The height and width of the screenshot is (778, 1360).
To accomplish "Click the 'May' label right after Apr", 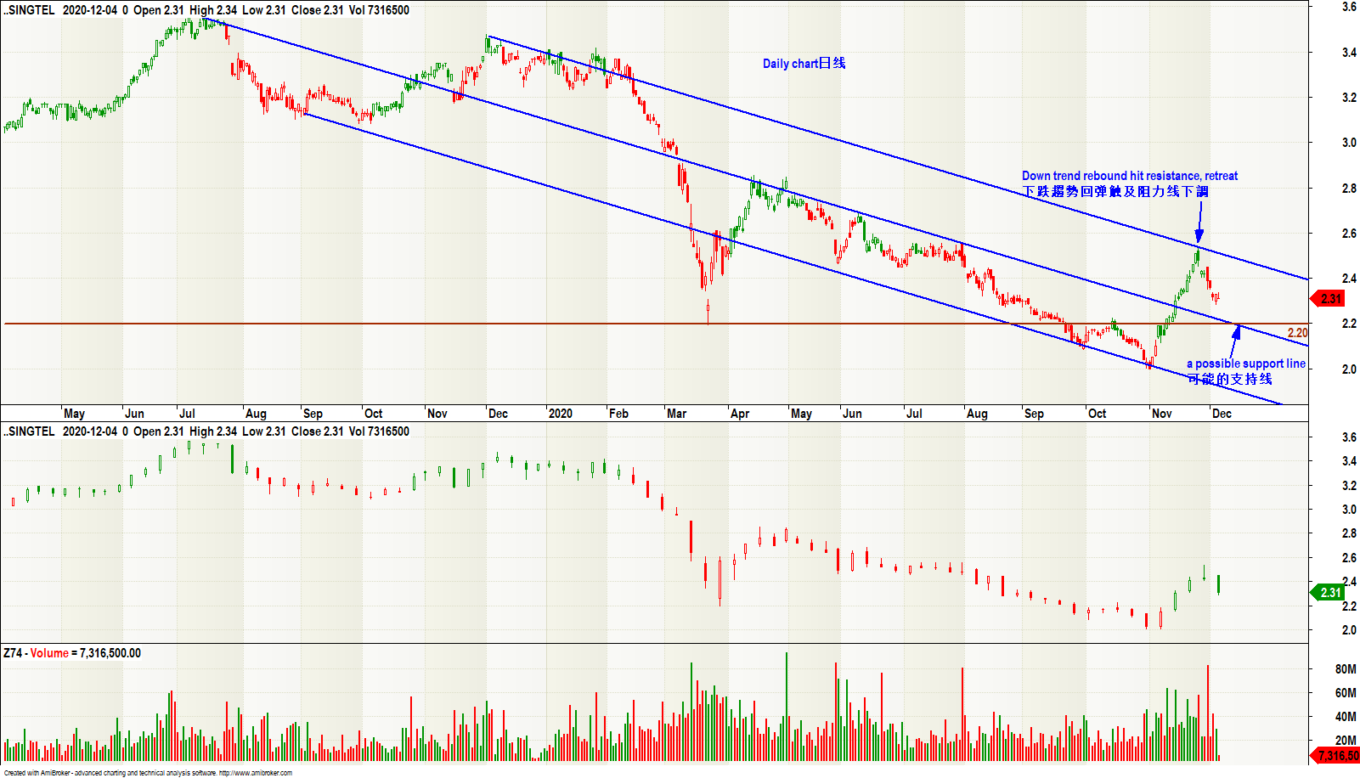I will (x=801, y=414).
